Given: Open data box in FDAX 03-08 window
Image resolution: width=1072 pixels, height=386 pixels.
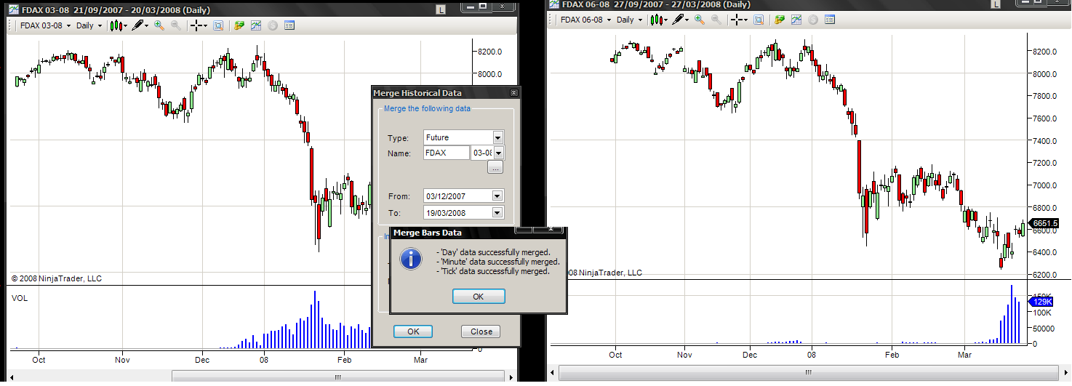Looking at the screenshot, I should (x=218, y=25).
